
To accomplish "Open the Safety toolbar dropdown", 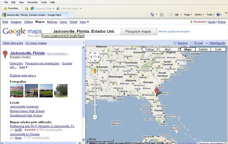I will [199, 15].
